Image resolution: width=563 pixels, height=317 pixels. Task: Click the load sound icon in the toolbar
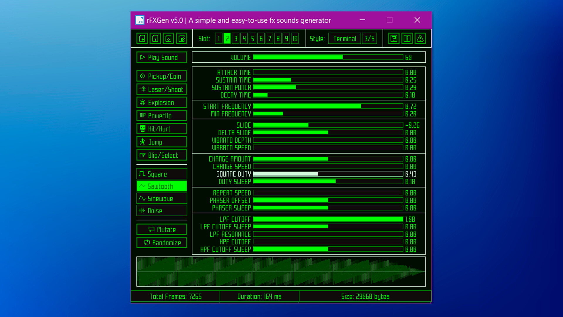155,38
